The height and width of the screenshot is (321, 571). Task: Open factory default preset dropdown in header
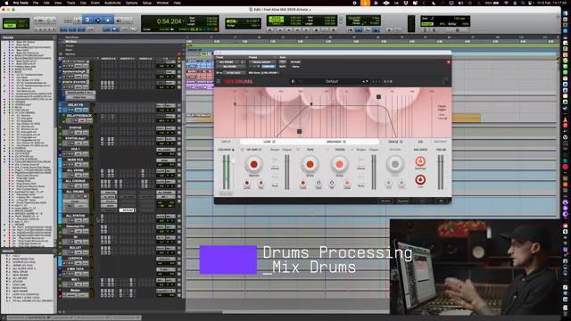[261, 62]
